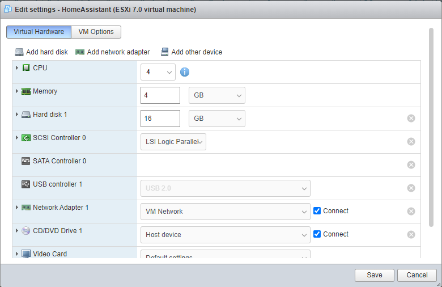This screenshot has width=442, height=287.
Task: Remove SATA Controller 0 with its X icon
Action: pos(411,165)
